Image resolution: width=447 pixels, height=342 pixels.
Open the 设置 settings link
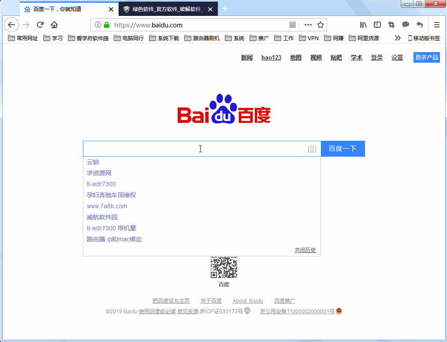pyautogui.click(x=397, y=57)
